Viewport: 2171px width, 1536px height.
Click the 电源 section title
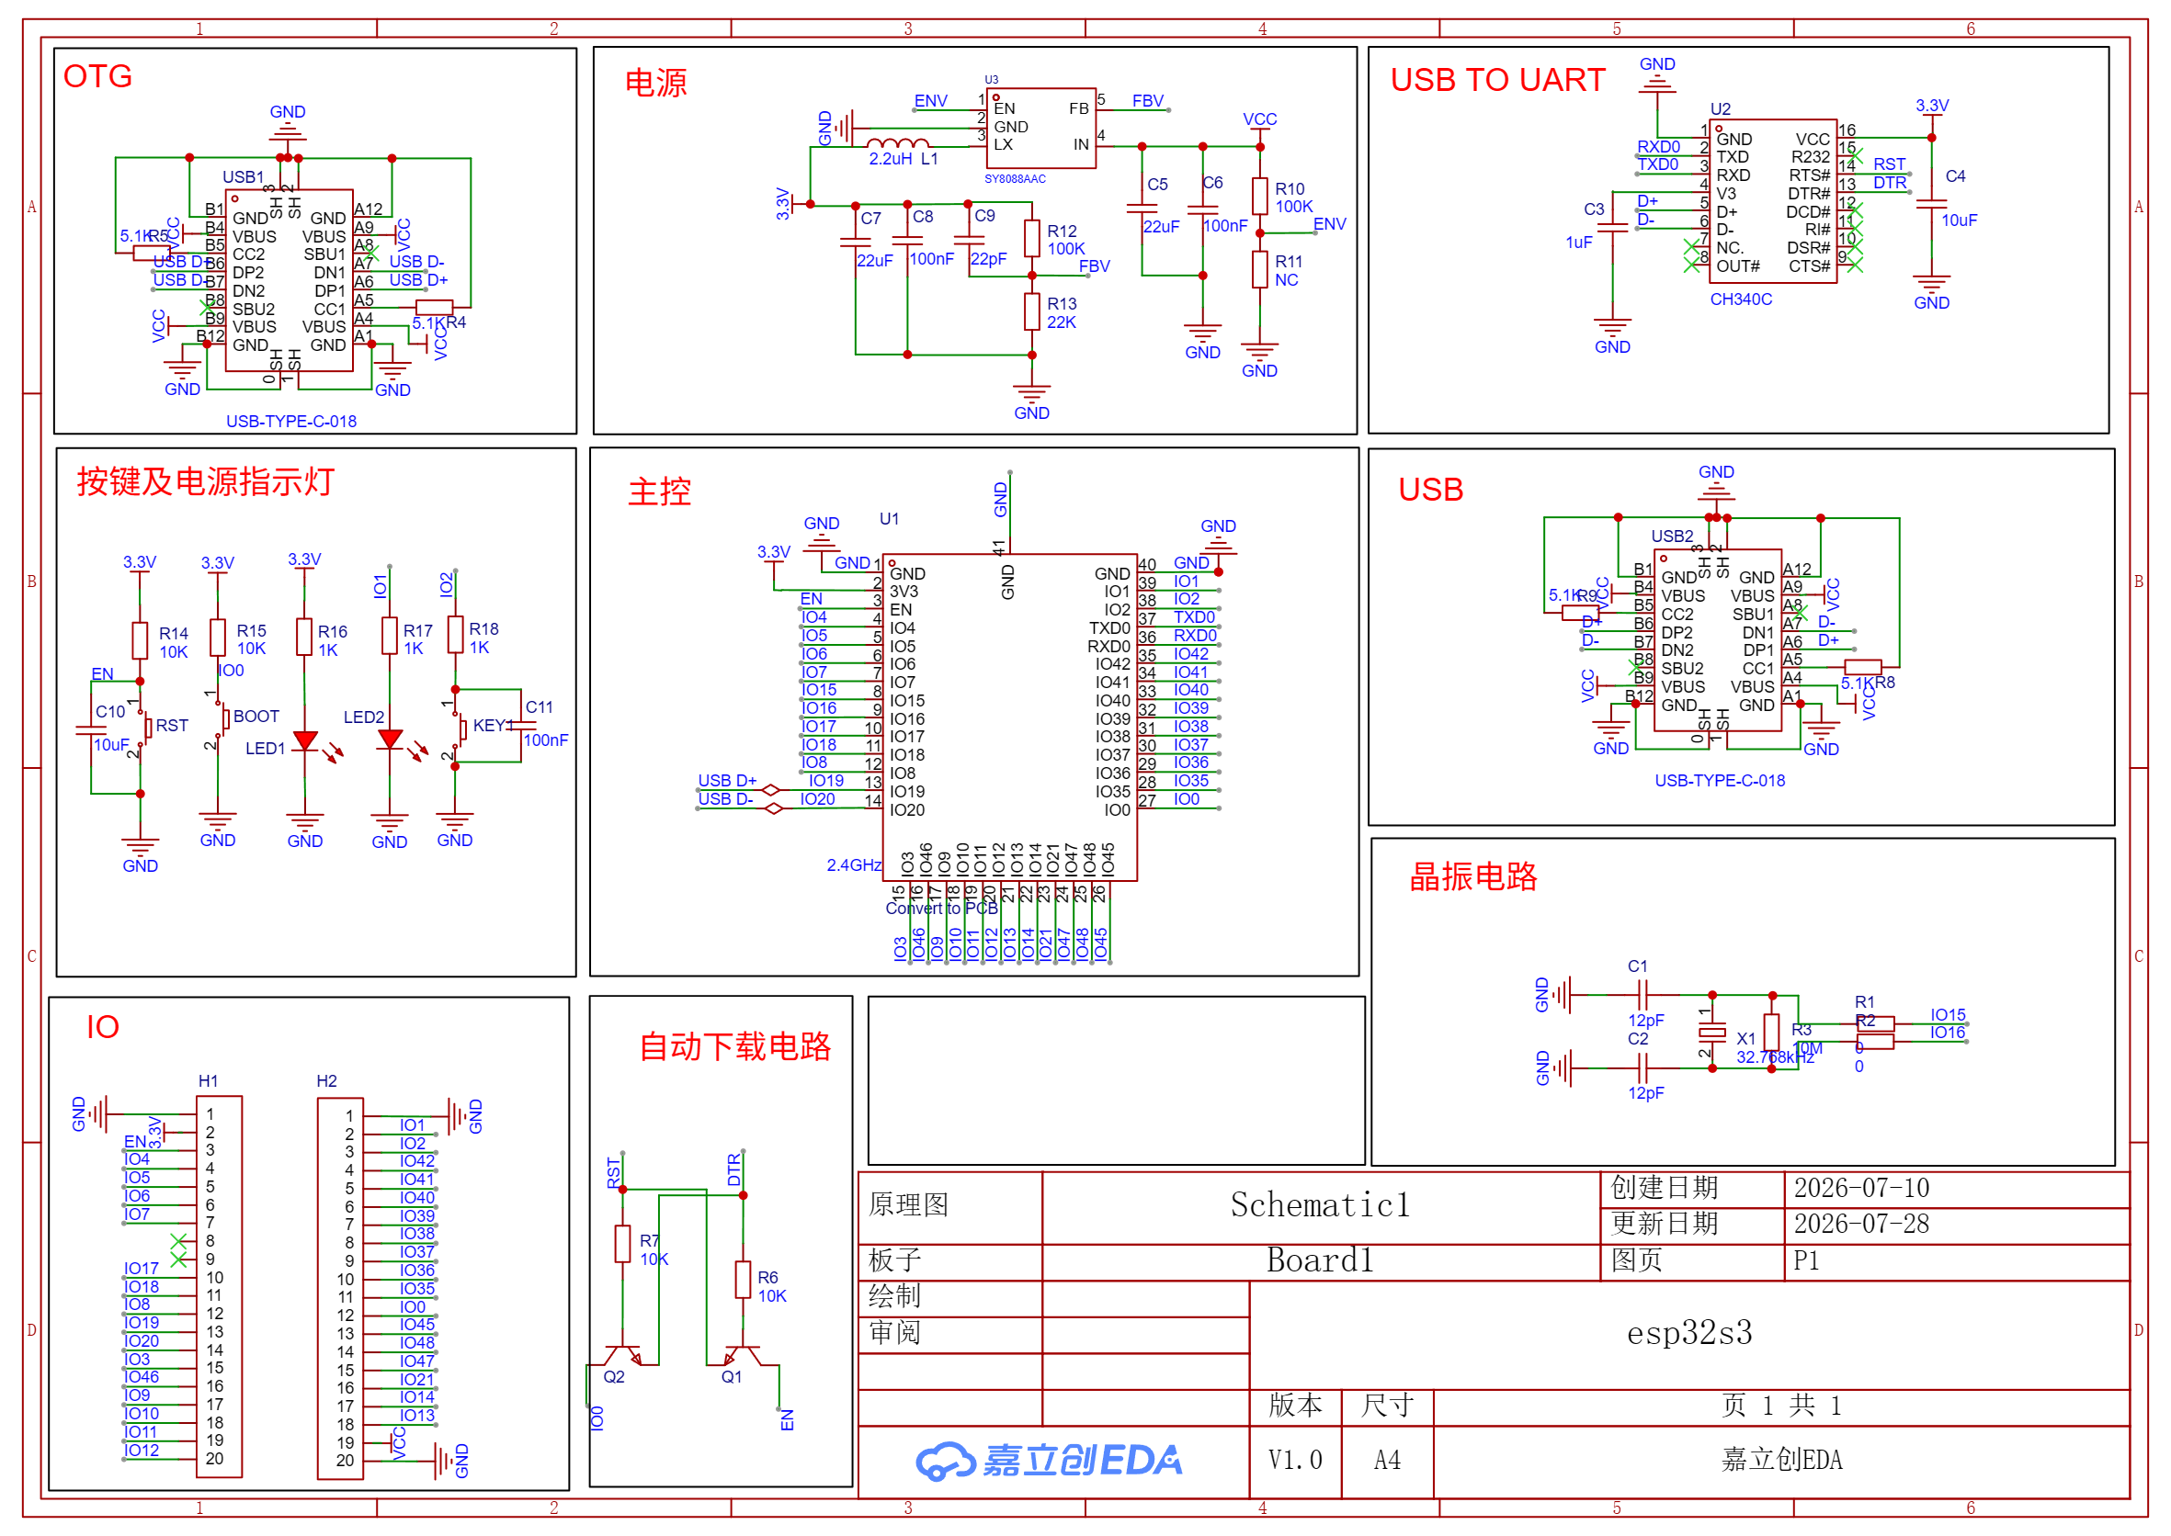tap(656, 84)
